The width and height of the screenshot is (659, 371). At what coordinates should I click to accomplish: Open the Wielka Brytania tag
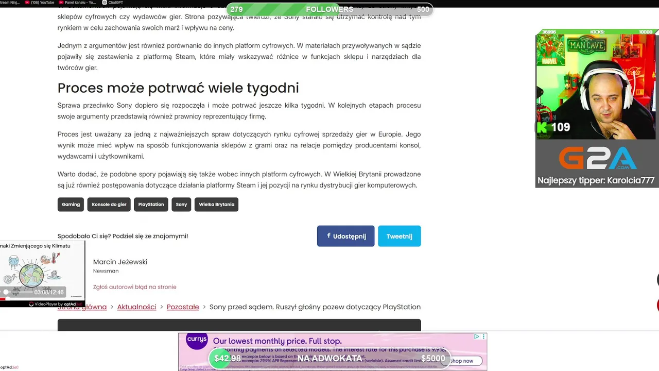pyautogui.click(x=217, y=205)
